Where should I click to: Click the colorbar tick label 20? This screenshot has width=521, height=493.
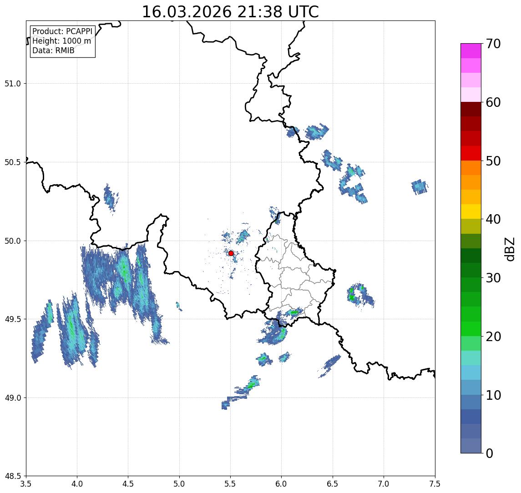point(493,337)
